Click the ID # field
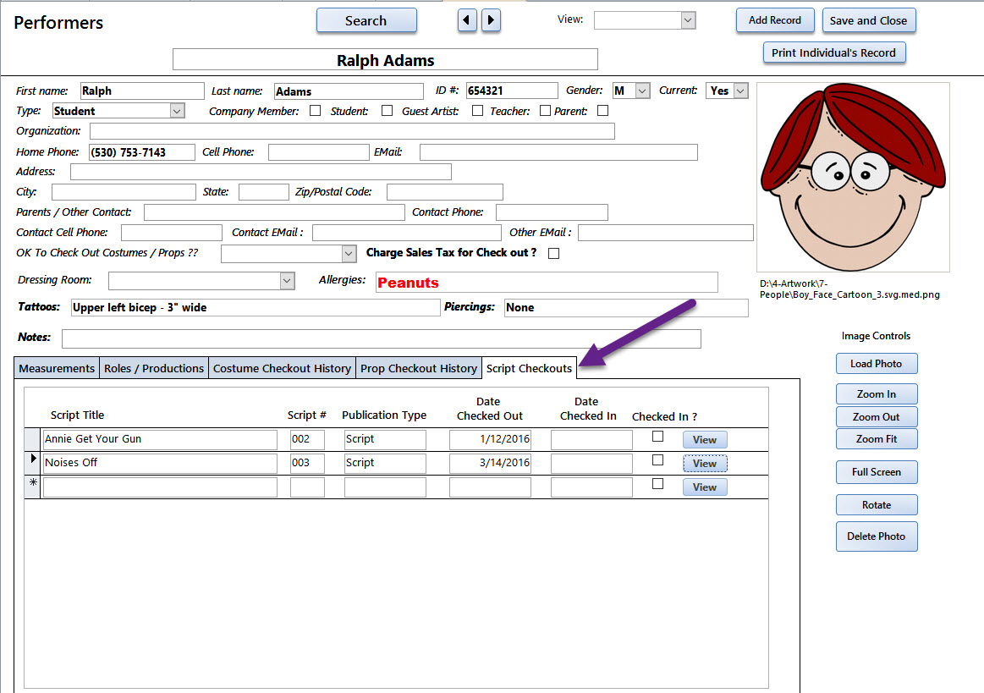 (512, 91)
